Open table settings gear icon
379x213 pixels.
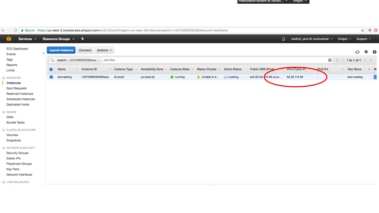[366, 52]
